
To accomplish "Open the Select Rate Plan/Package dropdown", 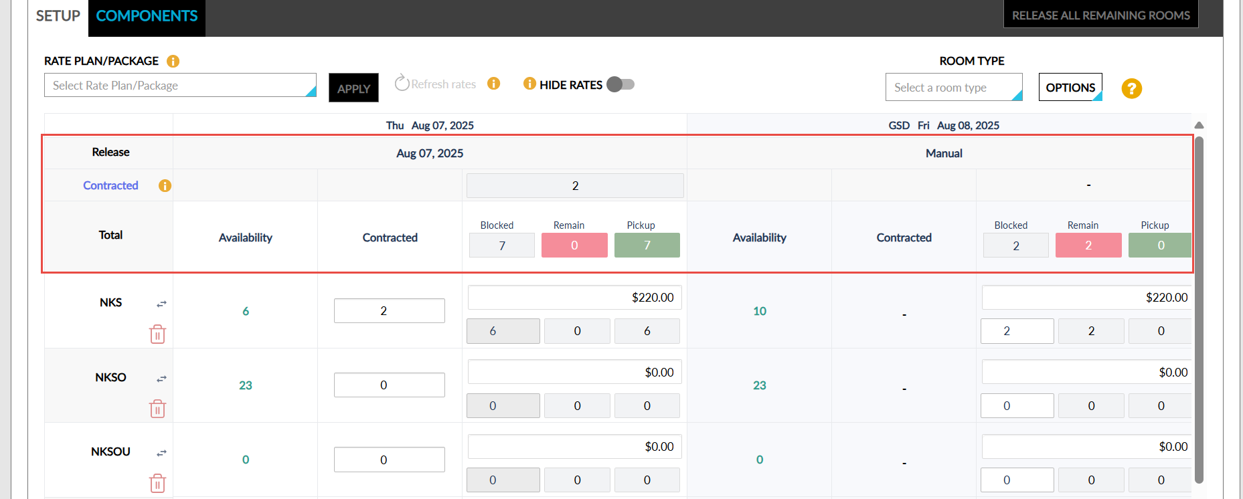I will point(180,85).
